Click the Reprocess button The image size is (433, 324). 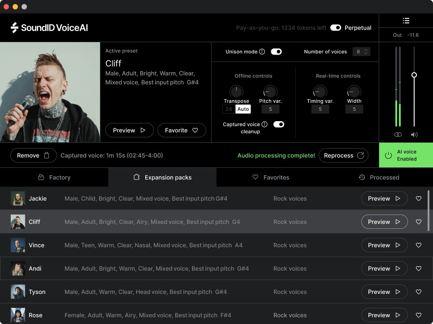(343, 155)
